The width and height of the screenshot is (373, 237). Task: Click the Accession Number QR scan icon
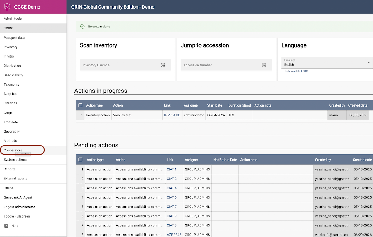(x=264, y=65)
